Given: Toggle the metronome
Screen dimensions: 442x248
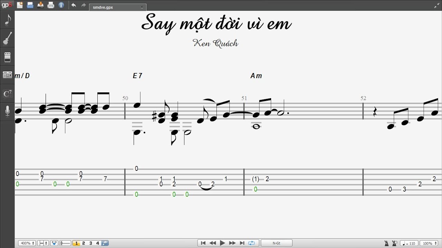Looking at the screenshot, I should (x=386, y=243).
